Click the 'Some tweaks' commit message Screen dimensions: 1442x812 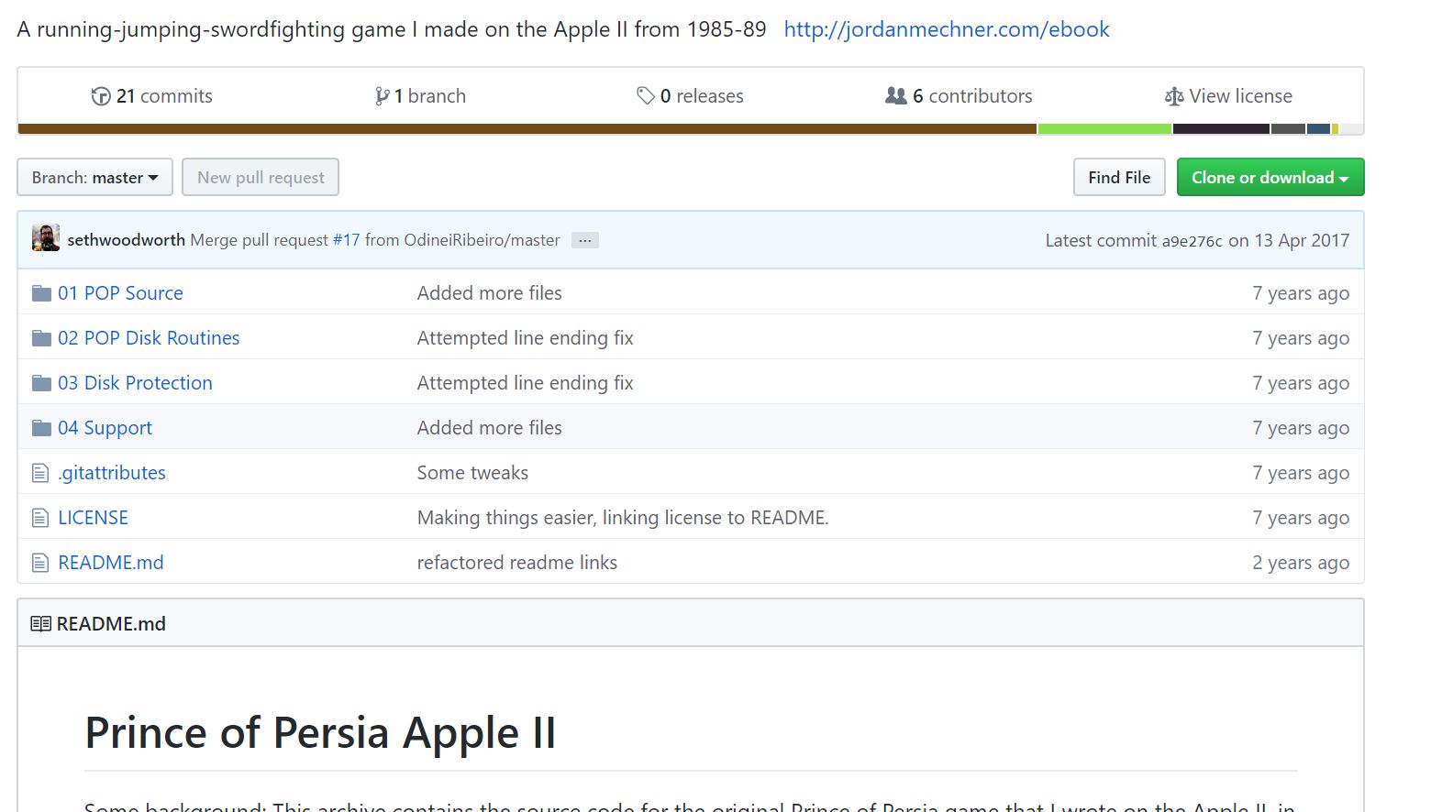pos(472,473)
